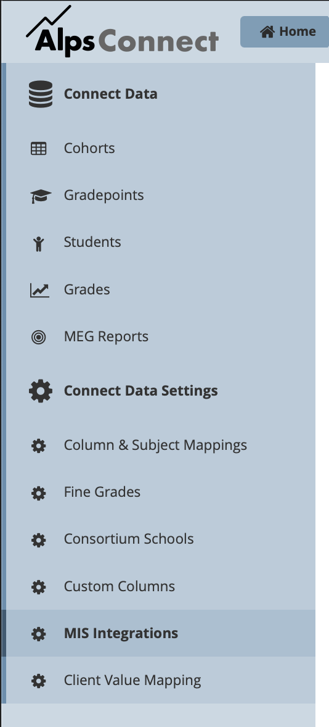Viewport: 329px width, 727px height.
Task: Open MEG Reports
Action: 106,336
